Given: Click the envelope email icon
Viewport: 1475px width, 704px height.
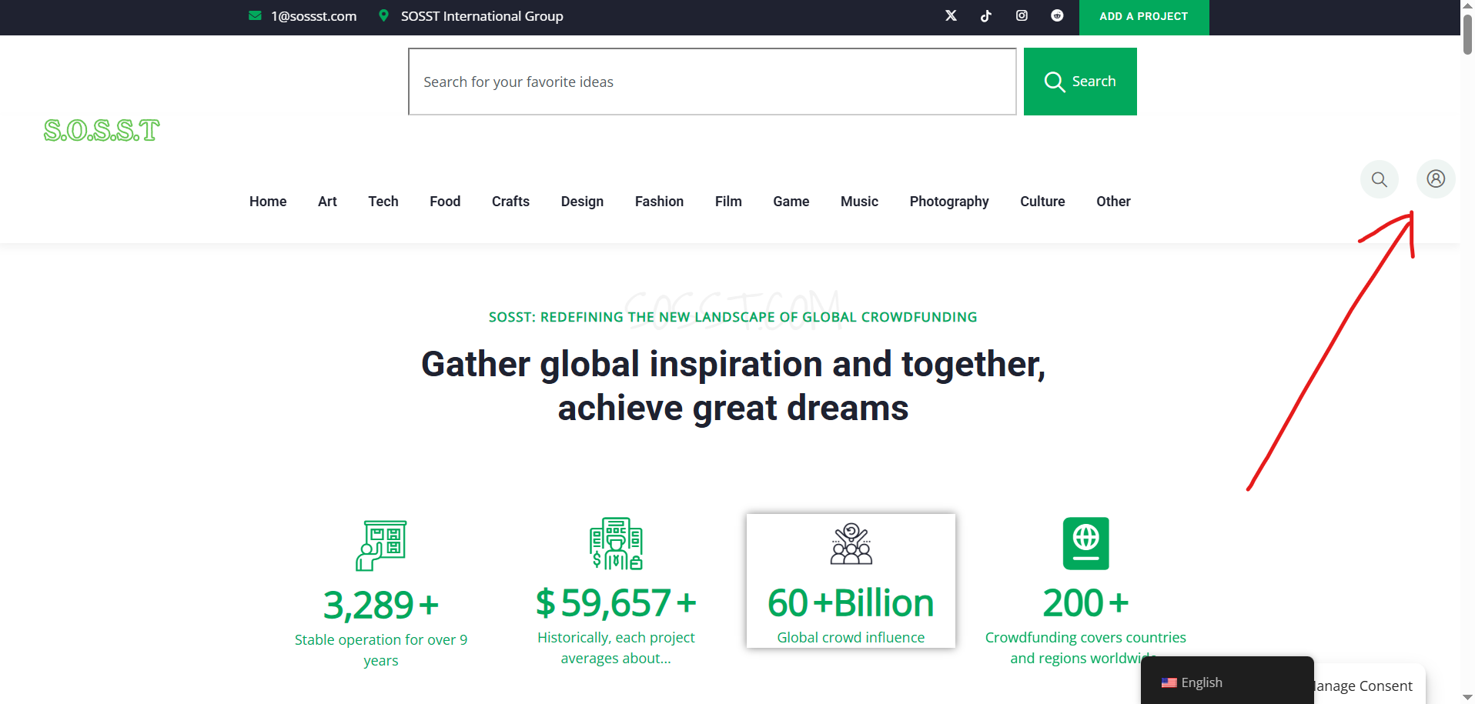Looking at the screenshot, I should tap(255, 15).
